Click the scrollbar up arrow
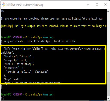This screenshot has width=110, height=101. click(108, 12)
